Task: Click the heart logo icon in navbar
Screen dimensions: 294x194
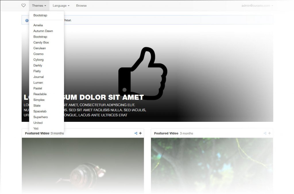Action: (24, 5)
